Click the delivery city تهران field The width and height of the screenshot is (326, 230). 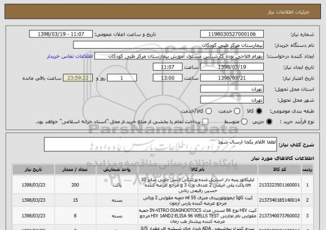point(232,100)
